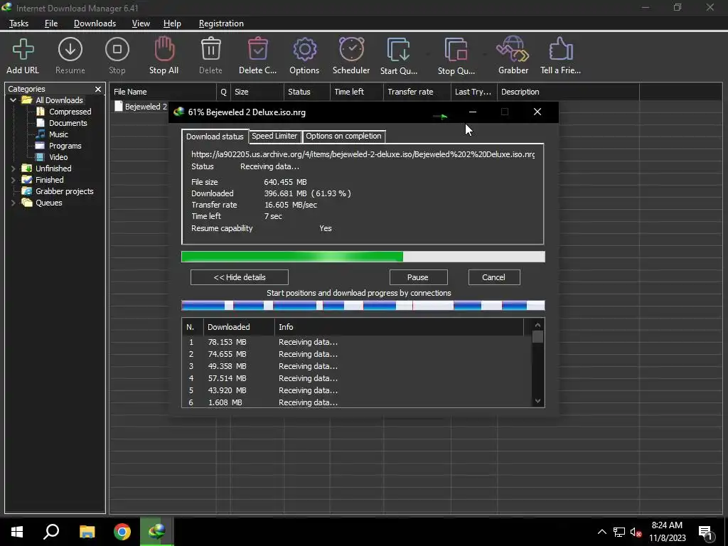Select the Bejeweled 2 file row

140,107
